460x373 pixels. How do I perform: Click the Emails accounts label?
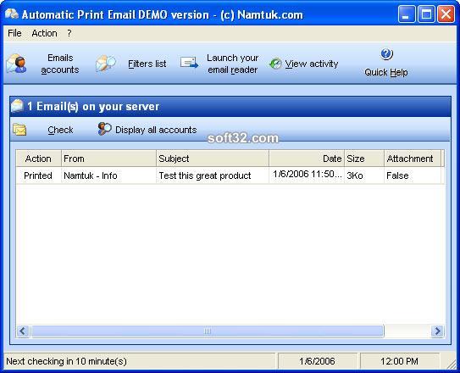pyautogui.click(x=60, y=64)
